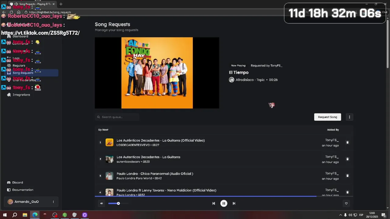Skip to the previous track
The image size is (390, 219).
pos(214,203)
